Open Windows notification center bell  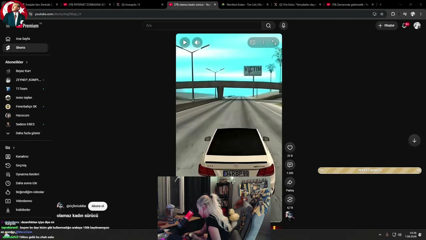420,235
